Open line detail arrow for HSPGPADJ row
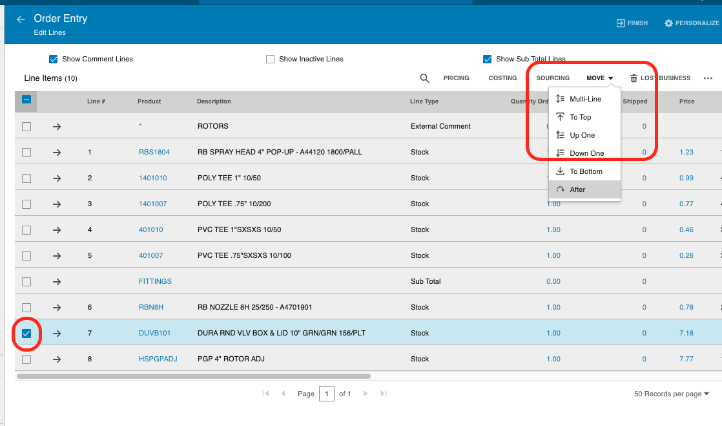The height and width of the screenshot is (426, 722). point(57,359)
